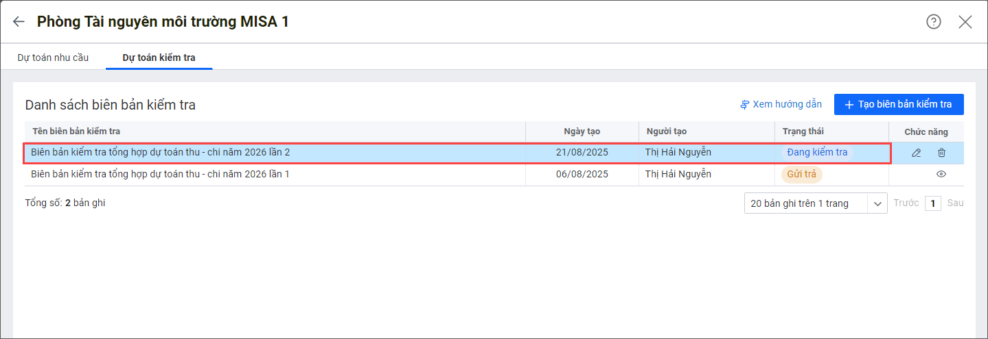Open the Xem hướng dẫn link
988x339 pixels.
point(787,105)
